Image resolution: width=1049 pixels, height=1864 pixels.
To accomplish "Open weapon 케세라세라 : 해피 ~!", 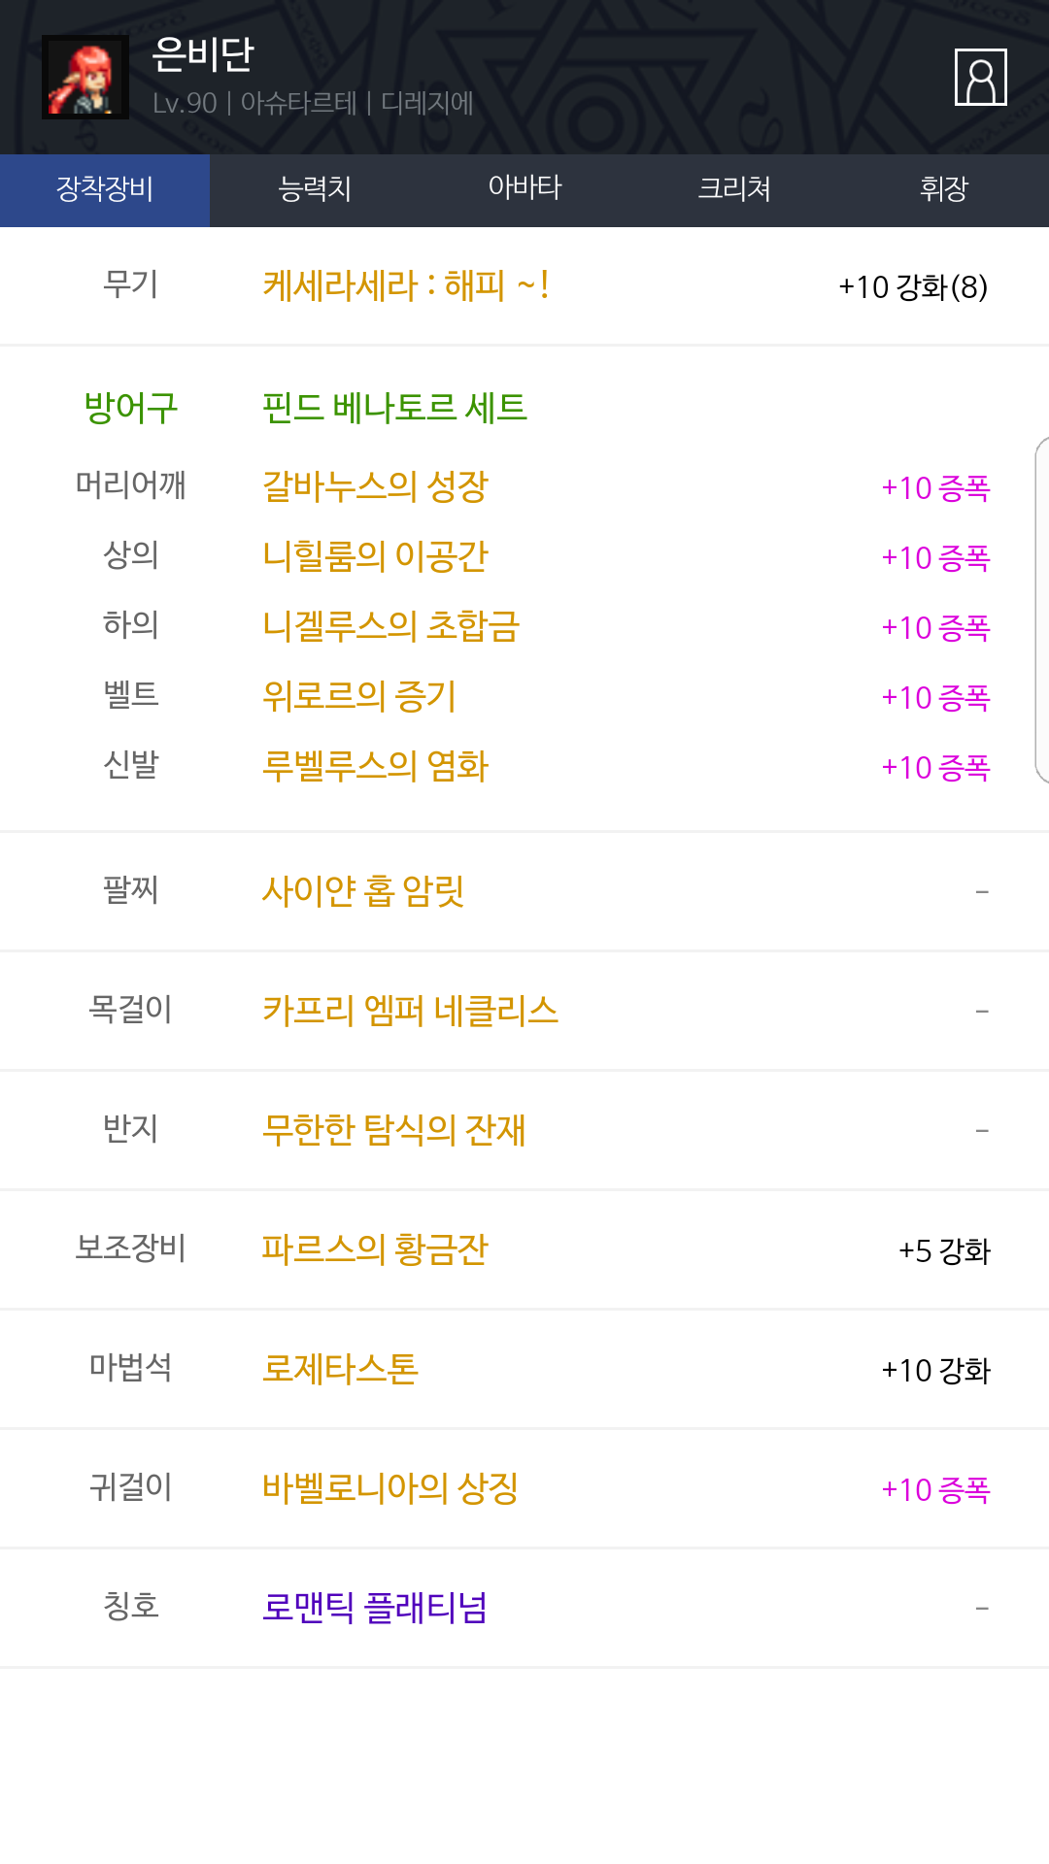I will [x=406, y=286].
